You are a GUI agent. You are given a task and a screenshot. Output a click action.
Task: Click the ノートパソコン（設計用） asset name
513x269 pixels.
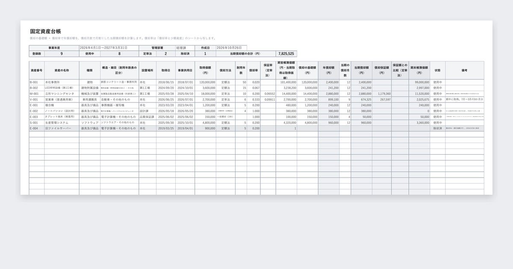coord(62,111)
